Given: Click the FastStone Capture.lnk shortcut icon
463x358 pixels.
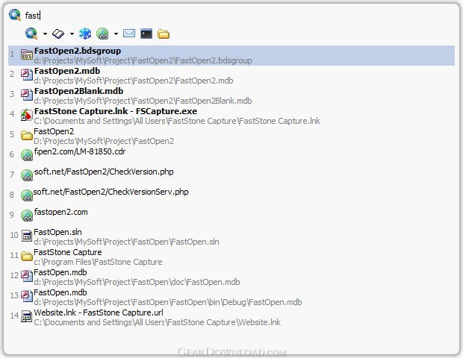Looking at the screenshot, I should click(x=27, y=115).
